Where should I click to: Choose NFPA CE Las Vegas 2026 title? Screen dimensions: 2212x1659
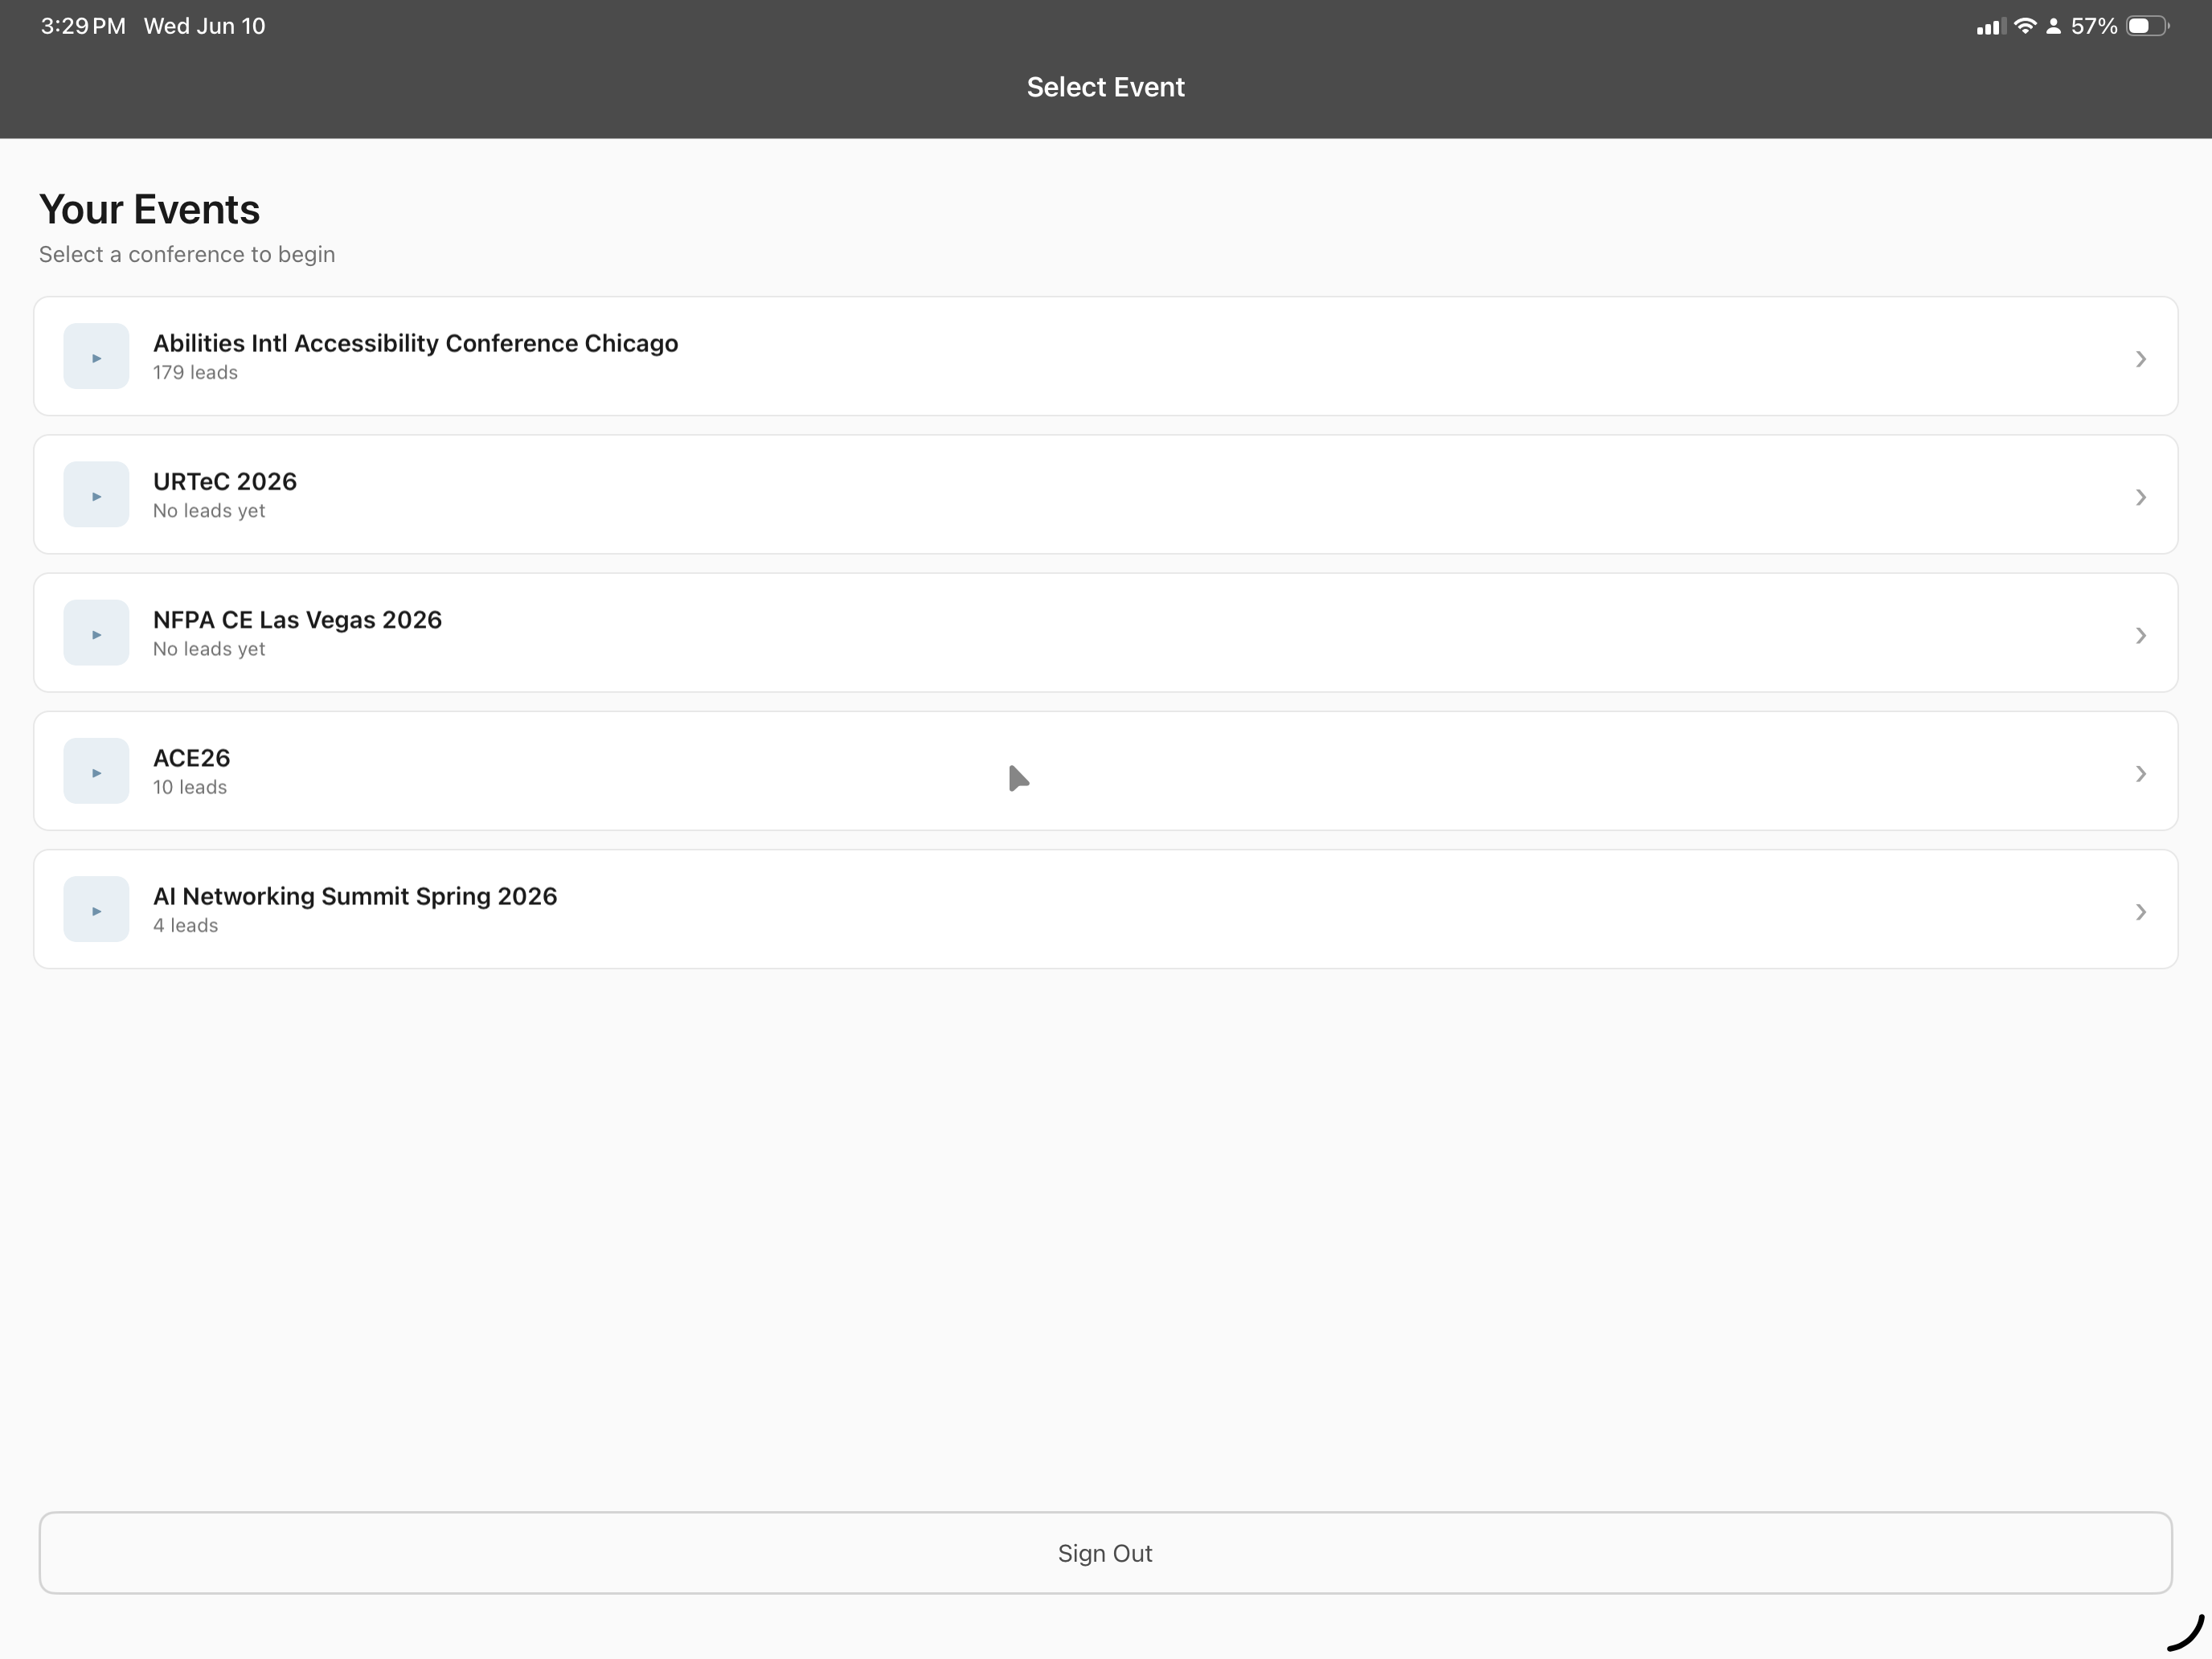pos(297,620)
